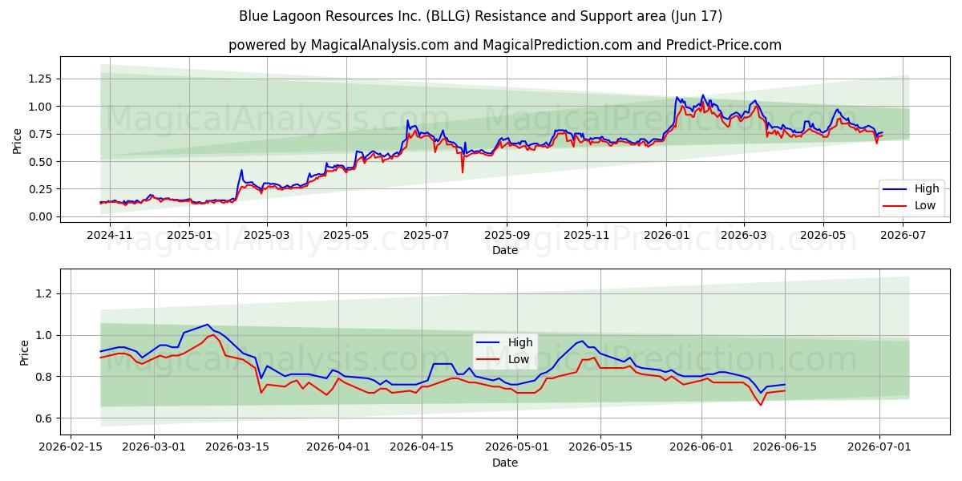Click the '0.50' price tick on upper chart
The height and width of the screenshot is (481, 962).
[x=41, y=162]
